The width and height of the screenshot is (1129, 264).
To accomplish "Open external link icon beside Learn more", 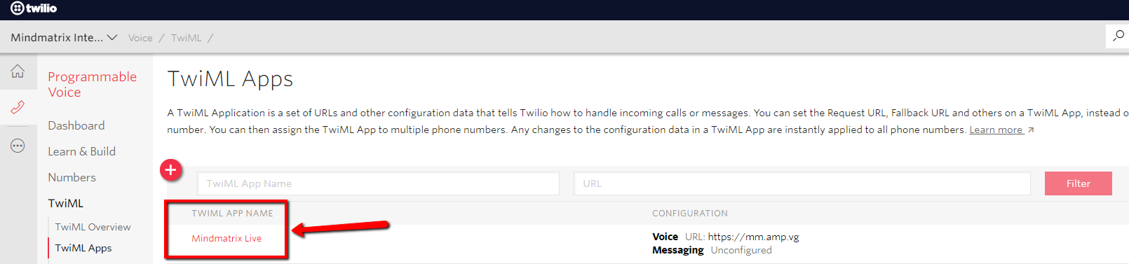I will [x=1030, y=130].
